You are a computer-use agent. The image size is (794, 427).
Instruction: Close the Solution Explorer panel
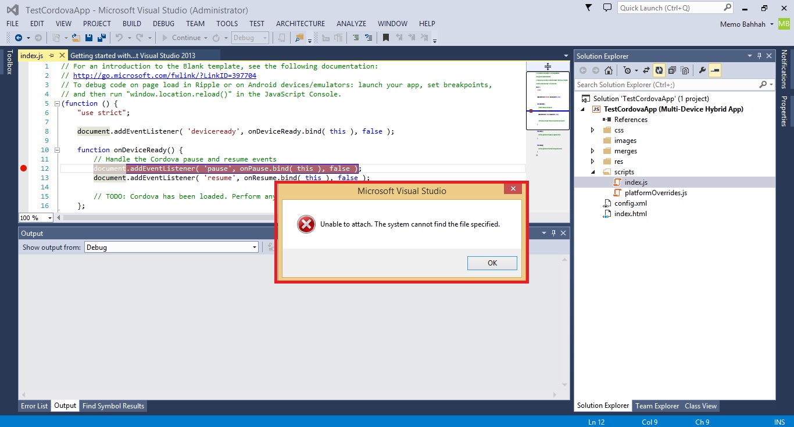point(770,56)
